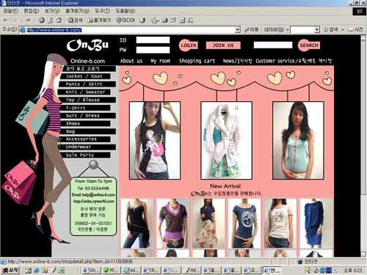Open Search (검색) in the toolbar
This screenshot has width=367, height=275.
(x=75, y=21)
